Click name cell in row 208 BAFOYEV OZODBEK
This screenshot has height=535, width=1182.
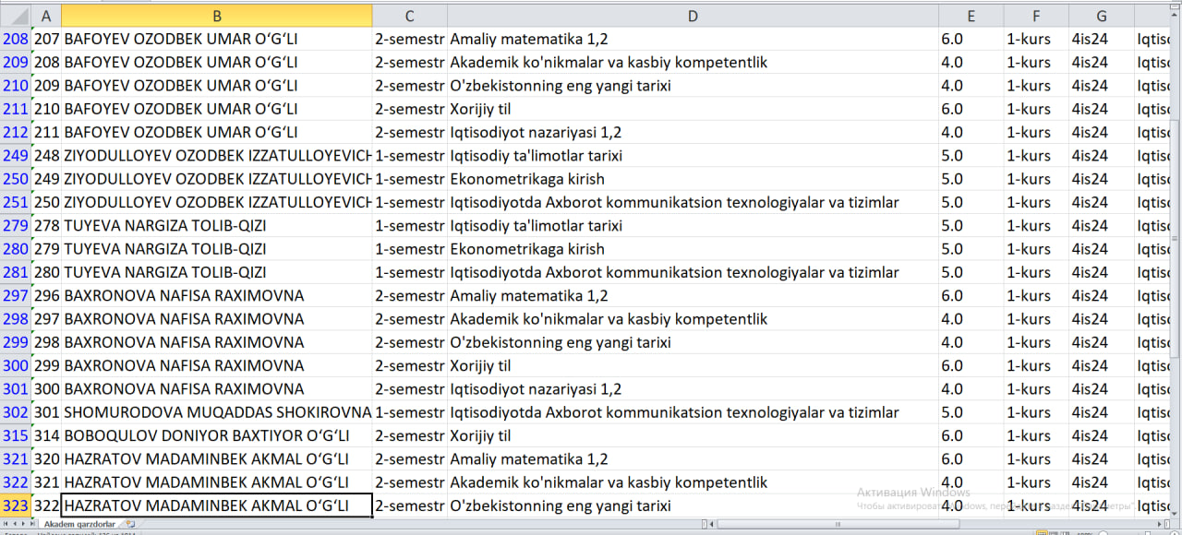click(217, 39)
